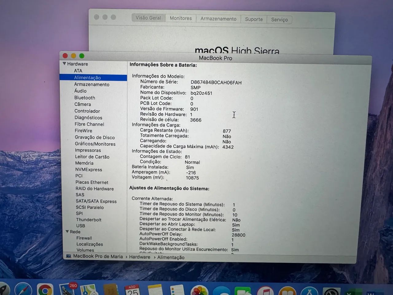Click the cycle count value 81

[187, 157]
